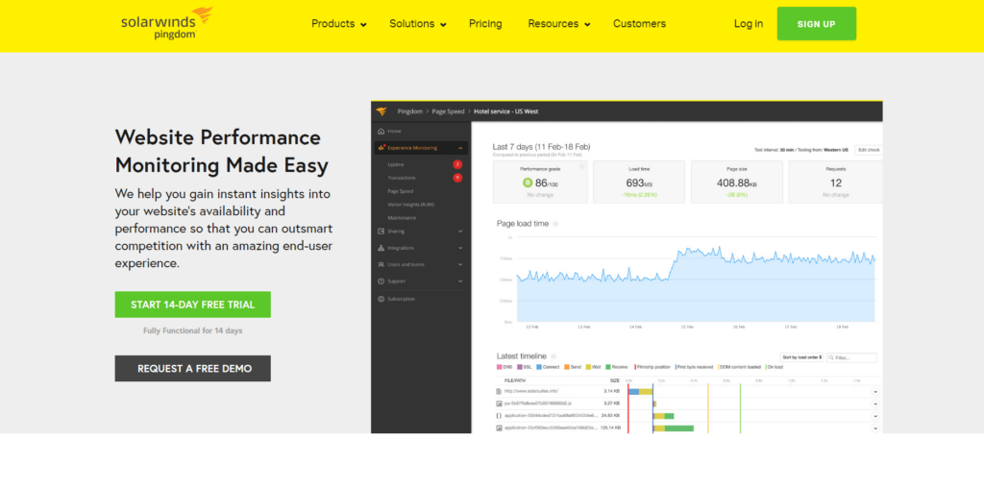984x488 pixels.
Task: Click the SolarWinds Pingdom logo
Action: point(166,23)
